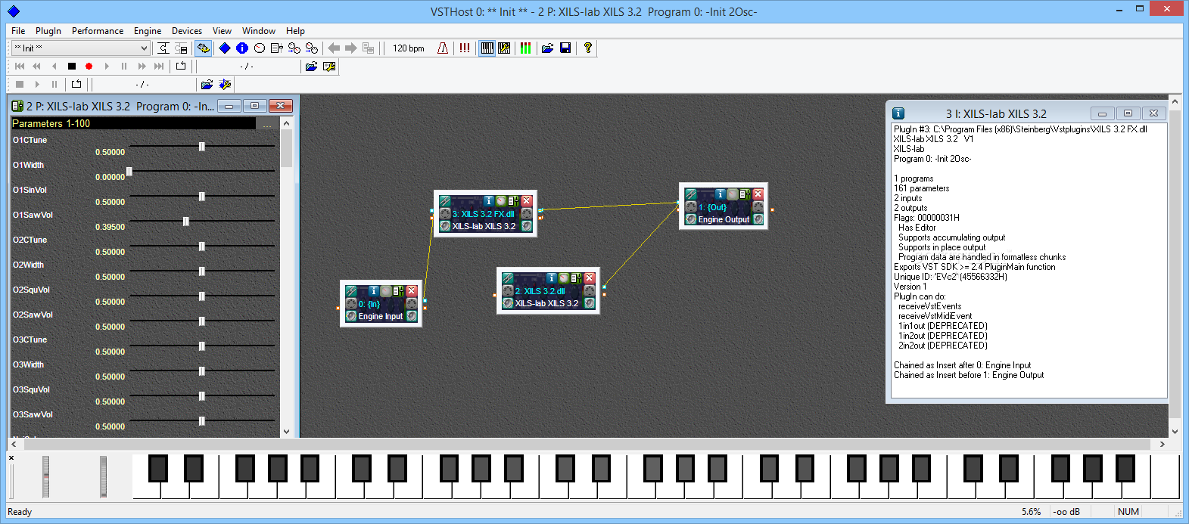1189x524 pixels.
Task: Click wave player wrench settings icon
Action: (224, 84)
